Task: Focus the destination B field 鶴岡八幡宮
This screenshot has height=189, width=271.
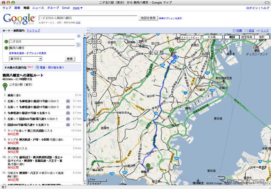Action: [x=42, y=48]
